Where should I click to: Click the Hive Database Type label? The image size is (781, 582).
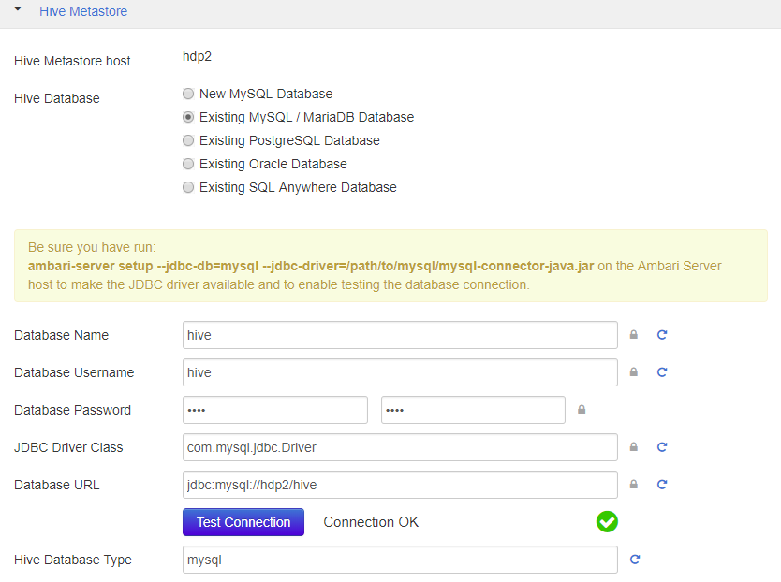(73, 560)
